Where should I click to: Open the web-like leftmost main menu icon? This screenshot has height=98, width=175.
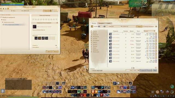(x=153, y=92)
